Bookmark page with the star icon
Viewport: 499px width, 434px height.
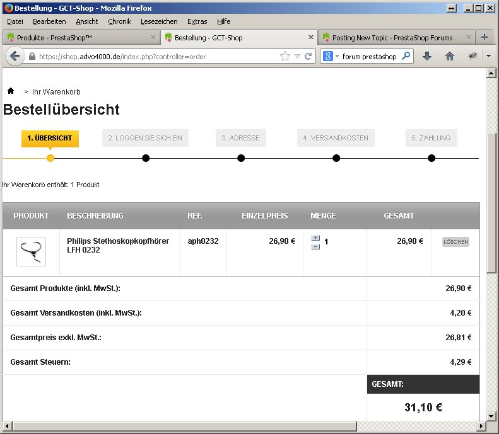tap(285, 57)
